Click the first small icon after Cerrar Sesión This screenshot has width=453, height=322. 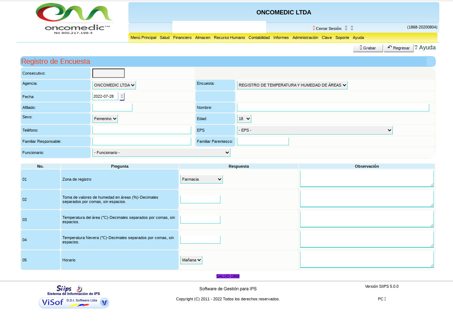pos(346,28)
